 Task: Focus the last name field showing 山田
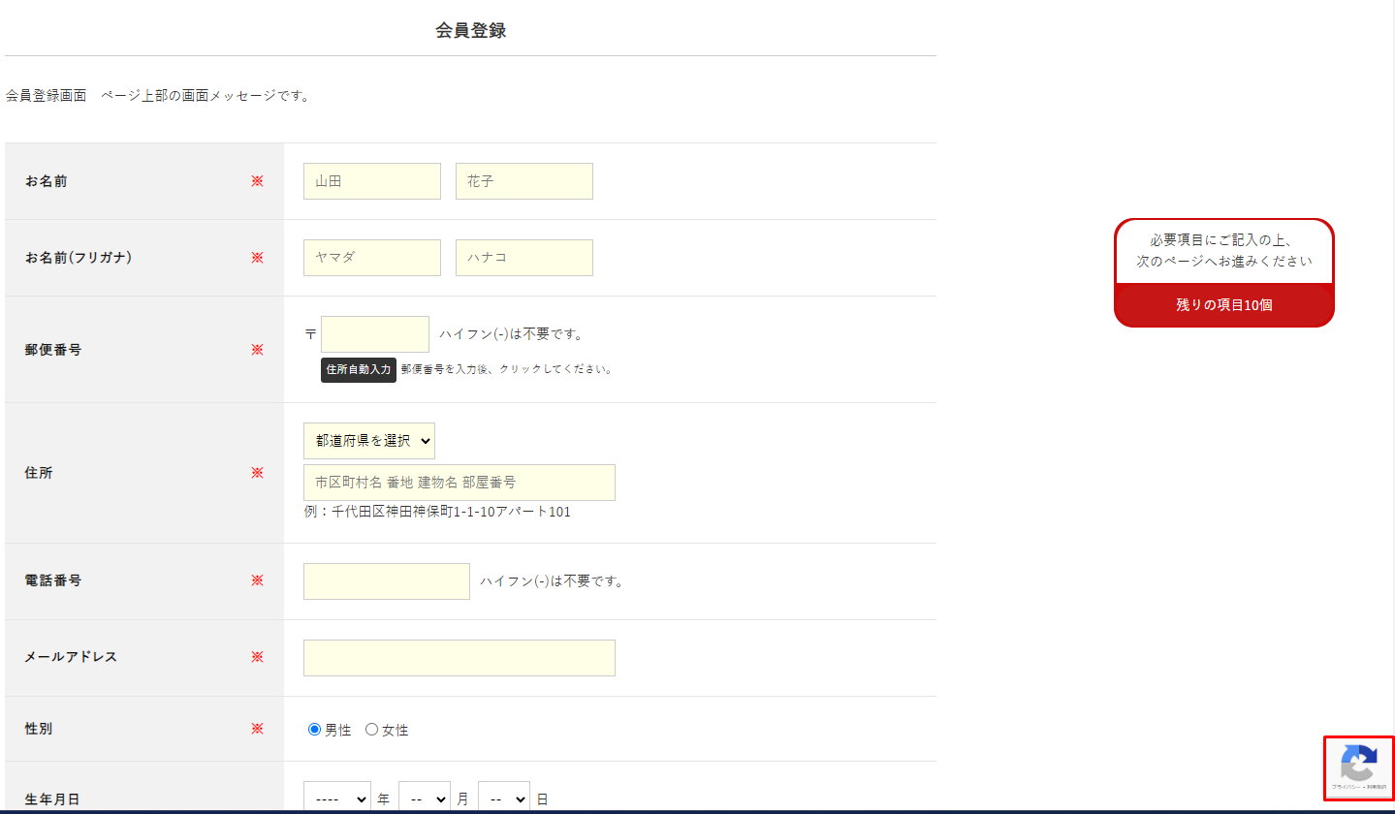371,181
